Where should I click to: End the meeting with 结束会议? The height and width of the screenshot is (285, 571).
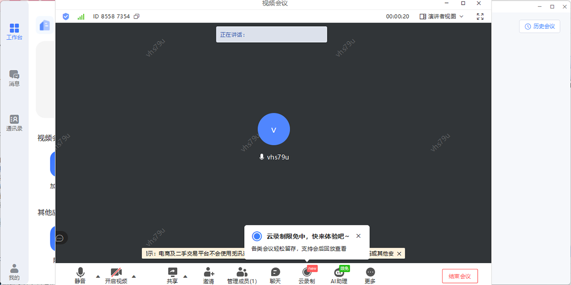point(460,275)
